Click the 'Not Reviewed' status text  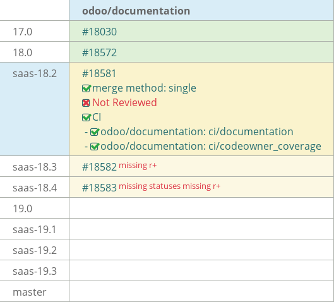(x=124, y=103)
